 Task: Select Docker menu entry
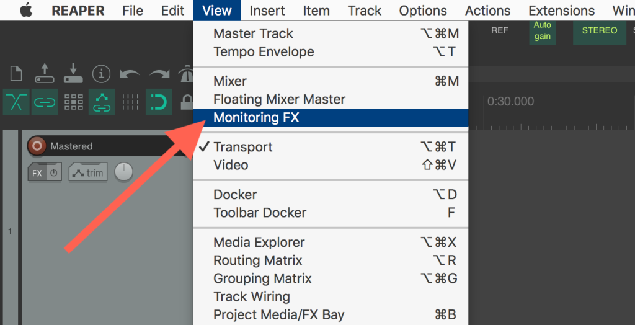point(331,195)
